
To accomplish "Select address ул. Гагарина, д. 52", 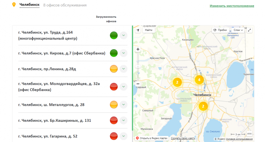I will coord(47,136).
